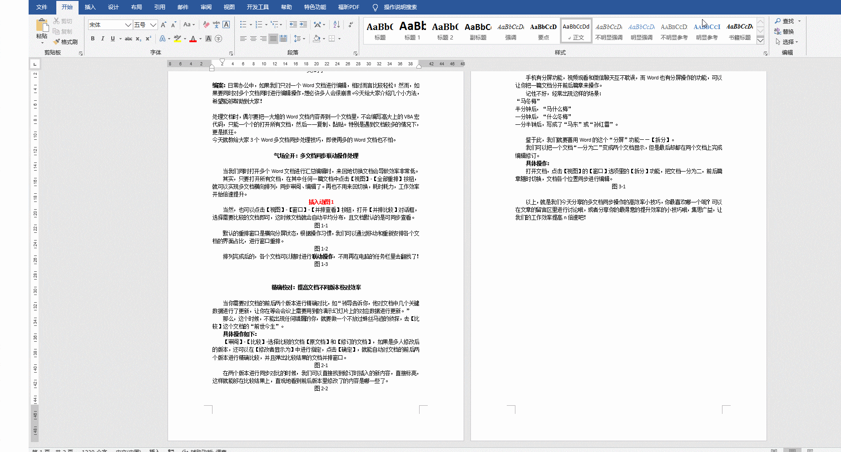Click the Tell Me search box (操作说明搜索)

[395, 7]
